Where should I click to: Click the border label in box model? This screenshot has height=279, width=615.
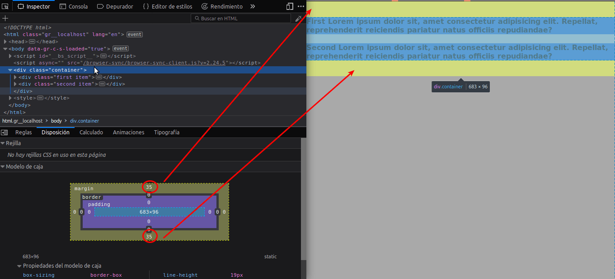92,197
